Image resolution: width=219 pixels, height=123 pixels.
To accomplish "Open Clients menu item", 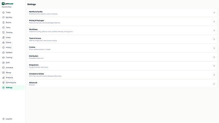I will pos(13,42).
